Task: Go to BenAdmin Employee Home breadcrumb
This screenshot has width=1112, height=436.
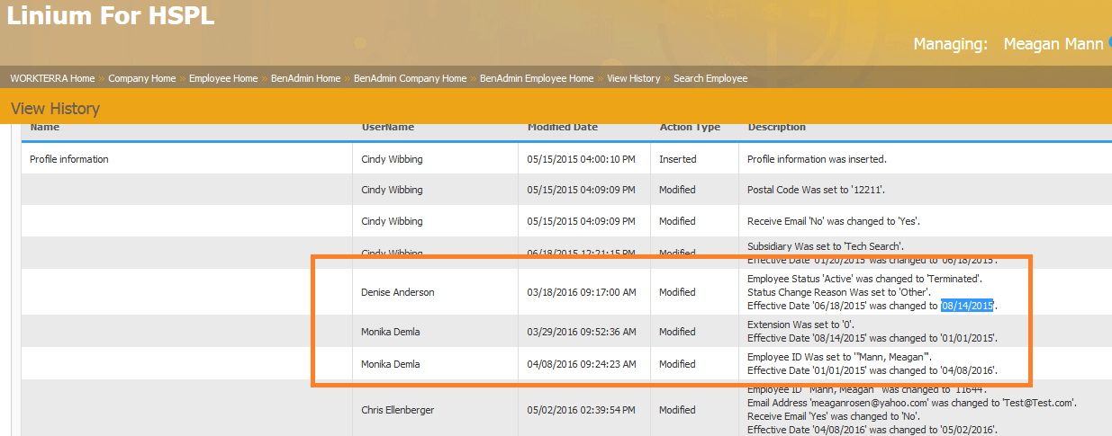Action: [537, 78]
